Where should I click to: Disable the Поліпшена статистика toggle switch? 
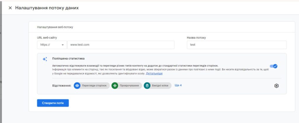[274, 66]
